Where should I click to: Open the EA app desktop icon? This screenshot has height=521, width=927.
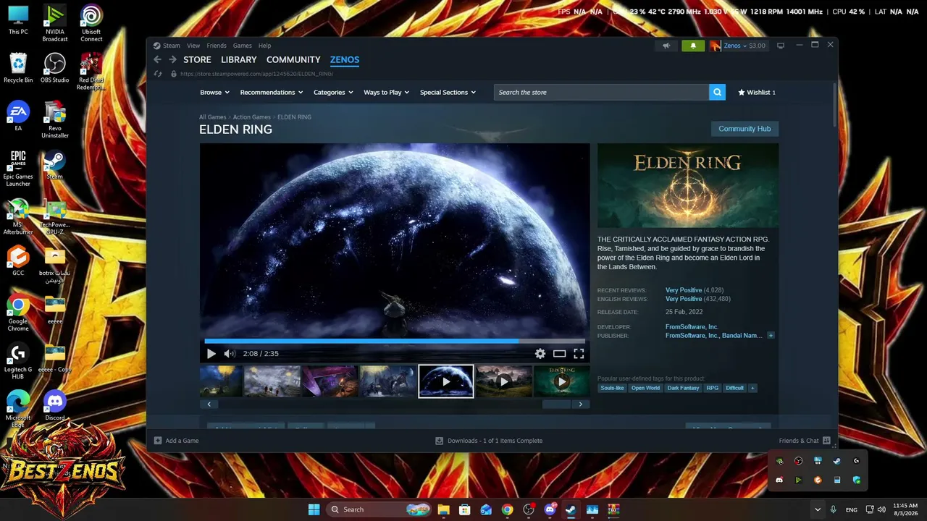(x=18, y=116)
